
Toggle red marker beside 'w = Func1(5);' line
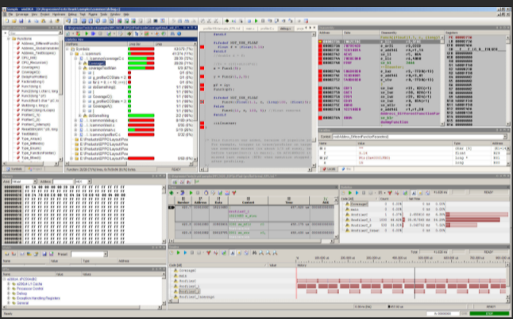[x=202, y=68]
